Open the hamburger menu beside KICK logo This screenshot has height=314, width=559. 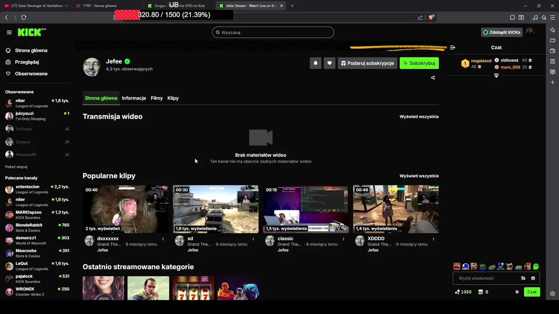[x=9, y=32]
